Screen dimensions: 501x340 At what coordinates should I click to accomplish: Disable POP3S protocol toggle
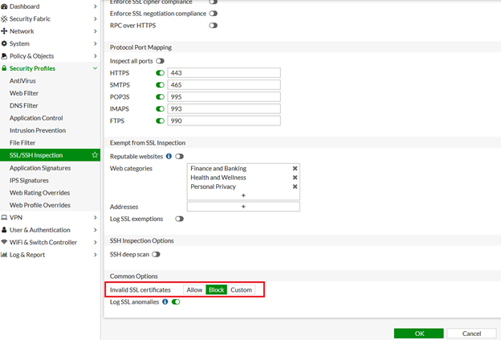pos(160,97)
